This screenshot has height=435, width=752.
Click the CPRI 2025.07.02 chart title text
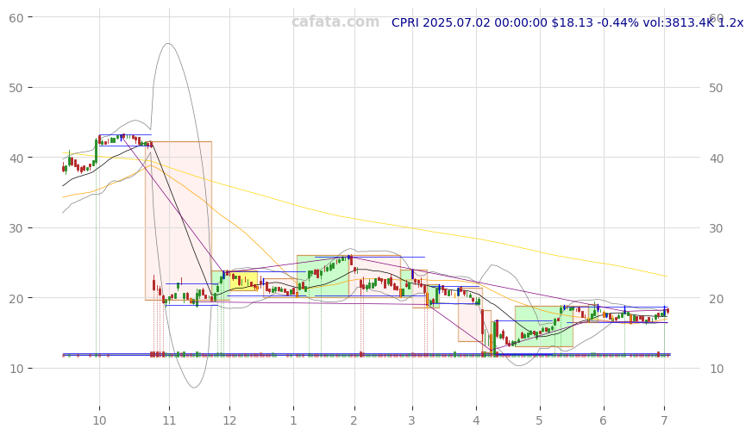[567, 22]
